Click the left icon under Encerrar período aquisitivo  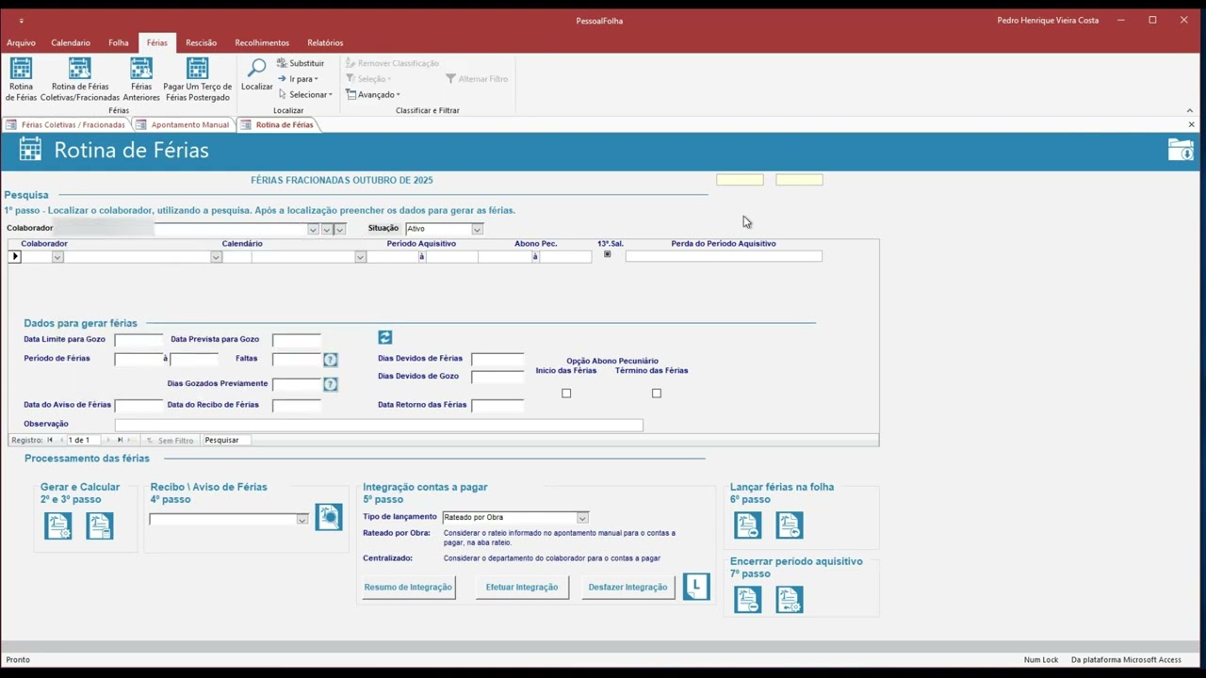click(x=748, y=600)
